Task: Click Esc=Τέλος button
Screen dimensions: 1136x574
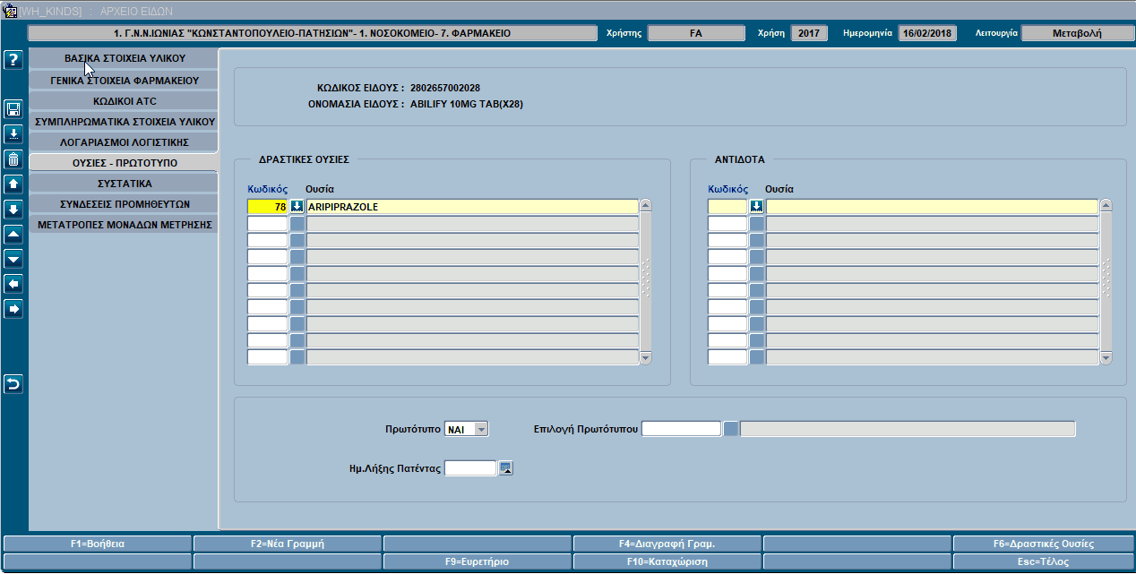Action: point(1045,562)
